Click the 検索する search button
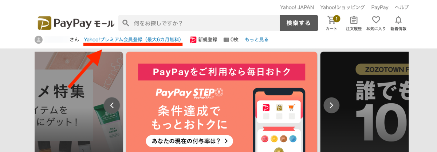The height and width of the screenshot is (152, 437). [299, 23]
